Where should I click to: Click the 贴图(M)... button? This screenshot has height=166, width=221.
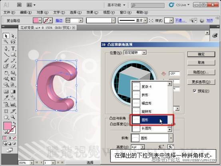click(x=201, y=72)
